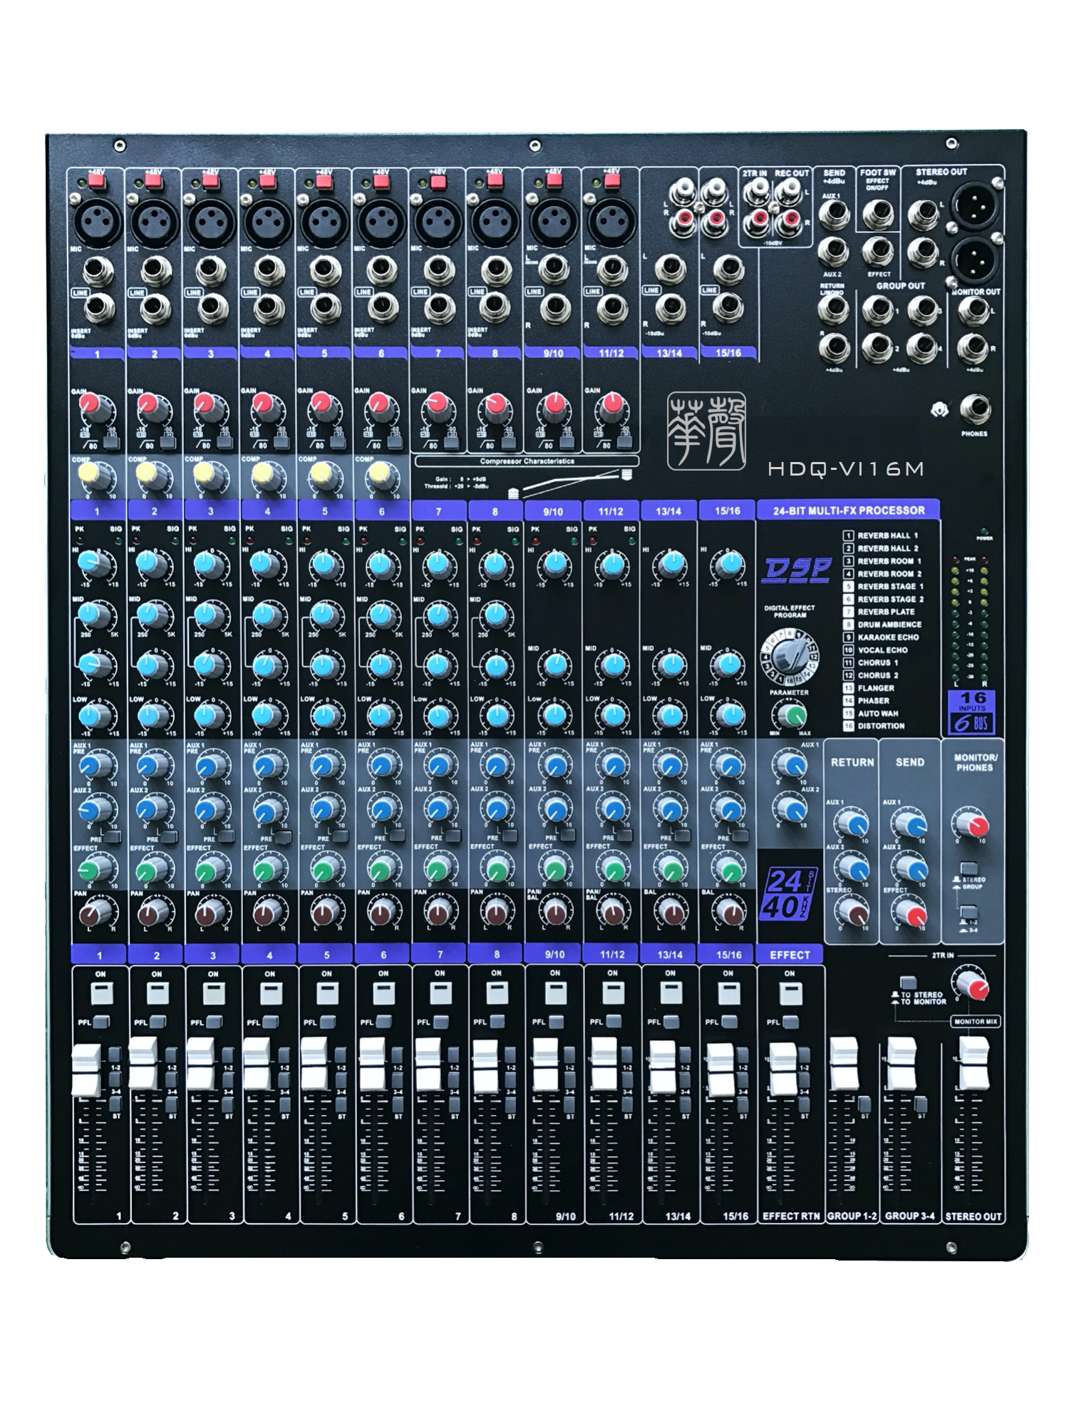Select the MONITOR OUT left jack
Image resolution: width=1069 pixels, height=1426 pixels.
[973, 312]
